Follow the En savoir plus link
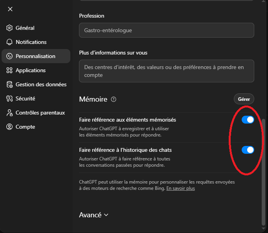 (180, 188)
